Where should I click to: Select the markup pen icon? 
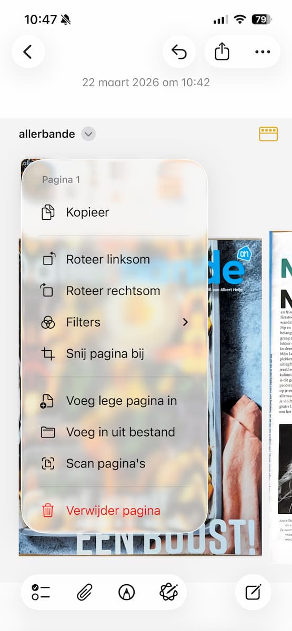tap(127, 592)
